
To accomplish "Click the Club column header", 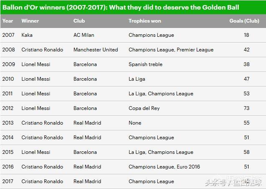I will pos(79,21).
